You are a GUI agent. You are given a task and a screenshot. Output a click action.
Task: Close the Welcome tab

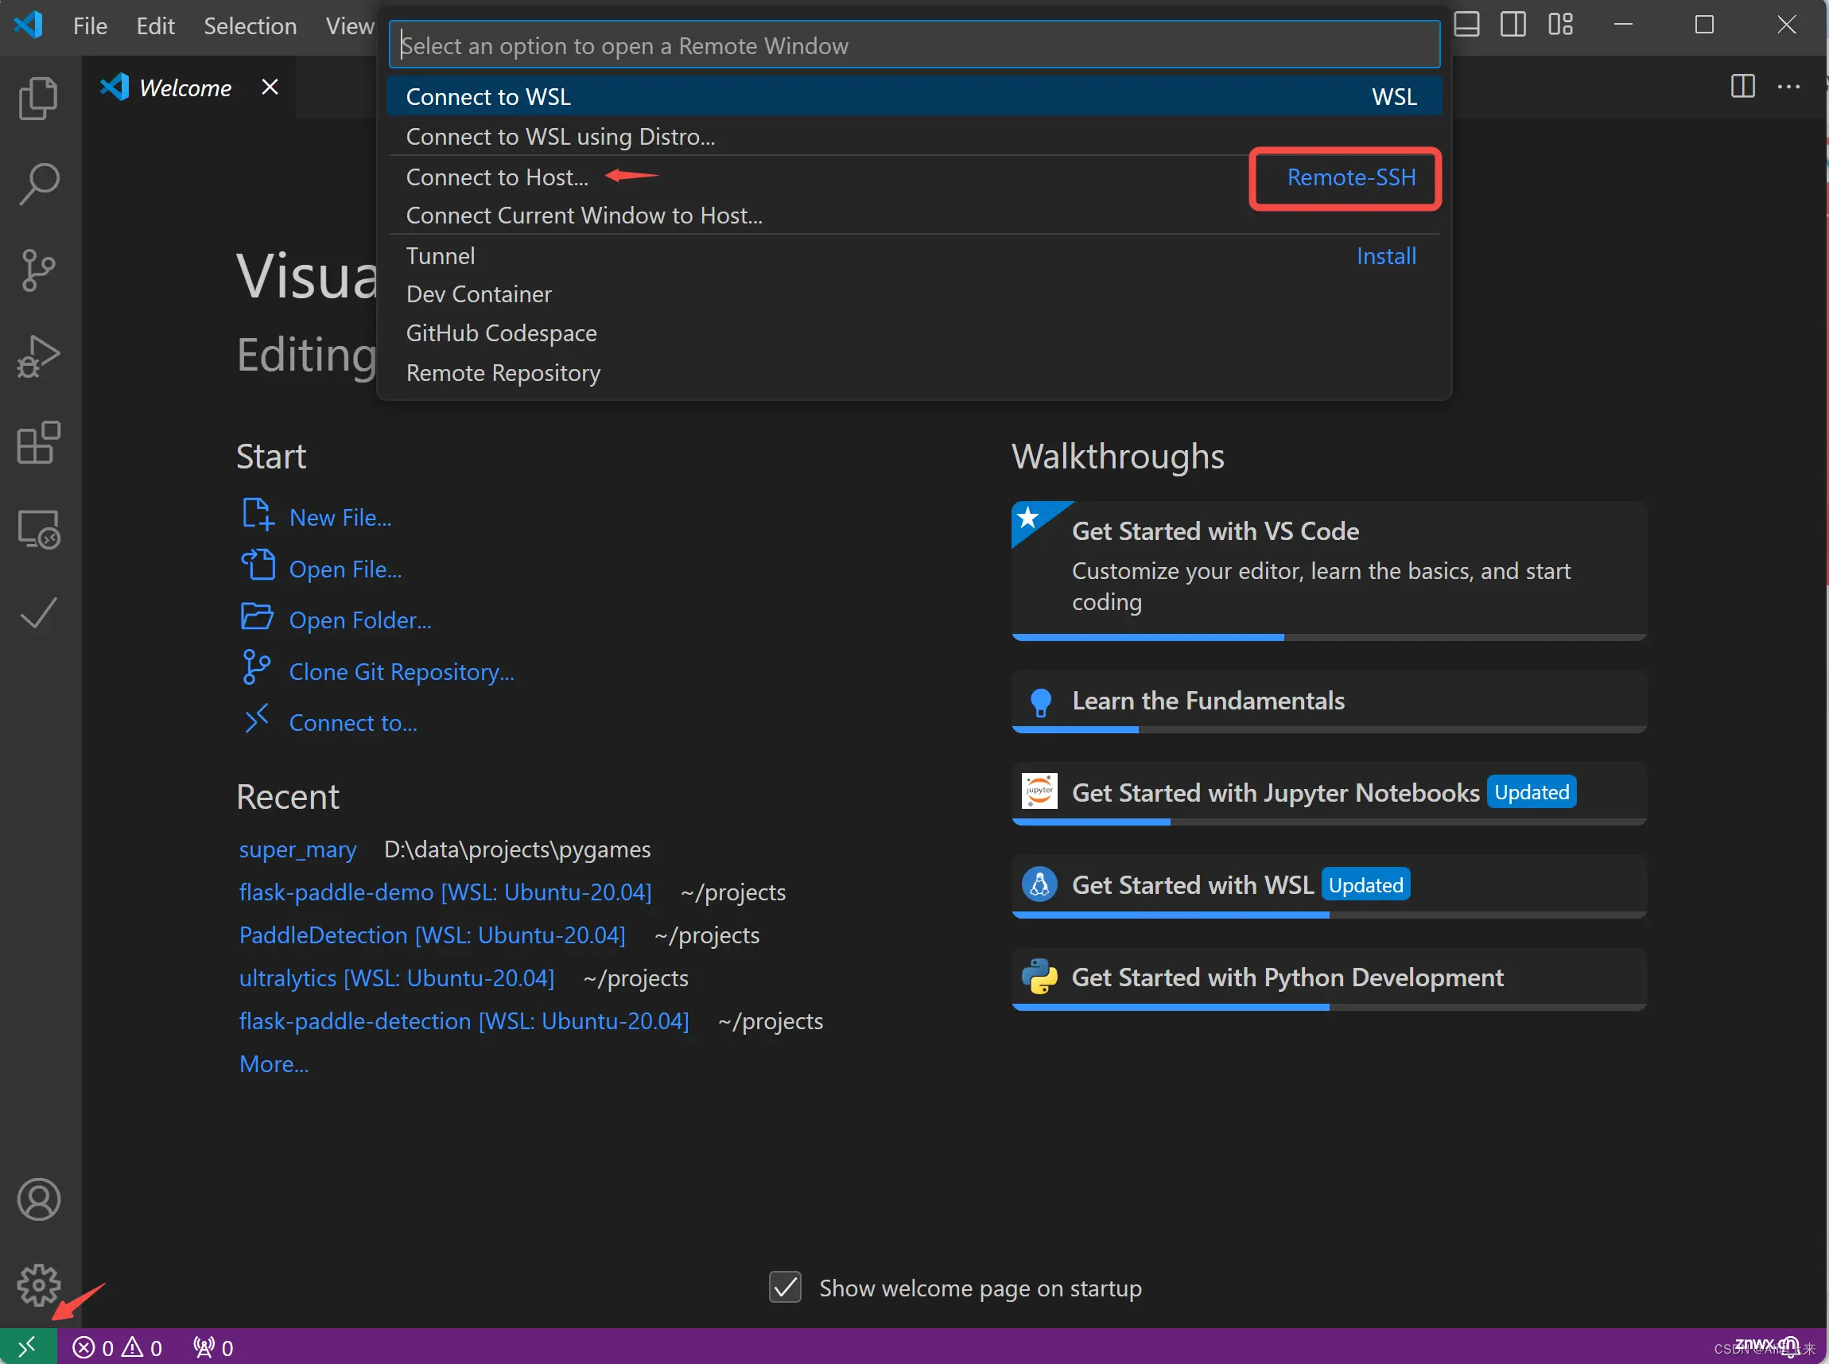(270, 87)
